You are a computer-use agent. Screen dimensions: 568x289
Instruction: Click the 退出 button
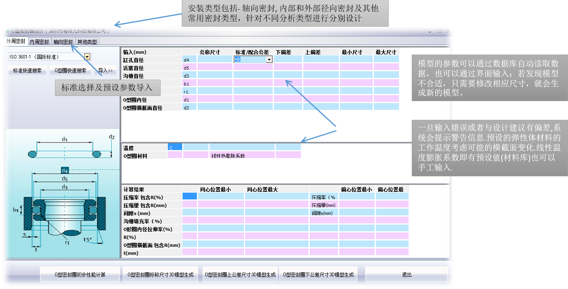click(406, 275)
